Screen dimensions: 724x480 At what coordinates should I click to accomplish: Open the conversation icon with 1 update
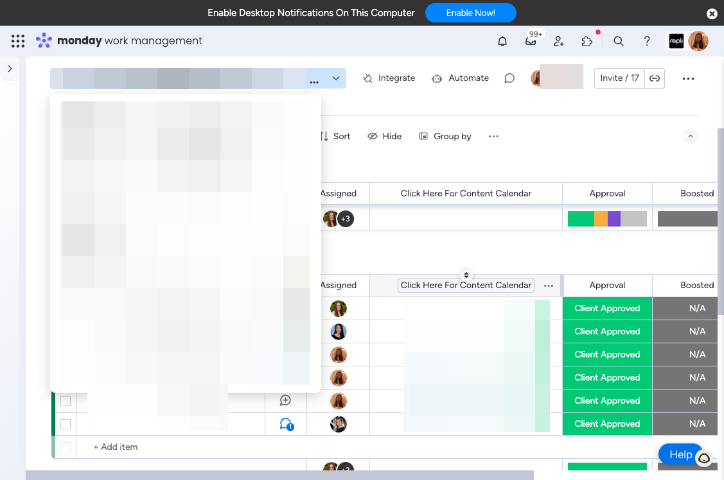pos(287,424)
